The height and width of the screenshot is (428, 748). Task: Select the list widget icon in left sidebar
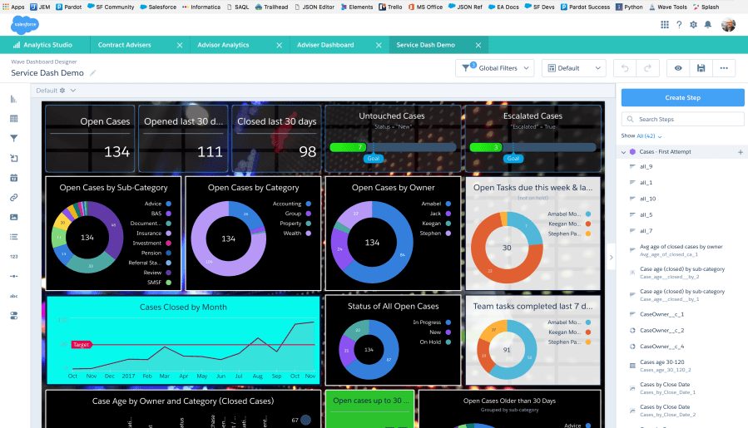pyautogui.click(x=14, y=237)
